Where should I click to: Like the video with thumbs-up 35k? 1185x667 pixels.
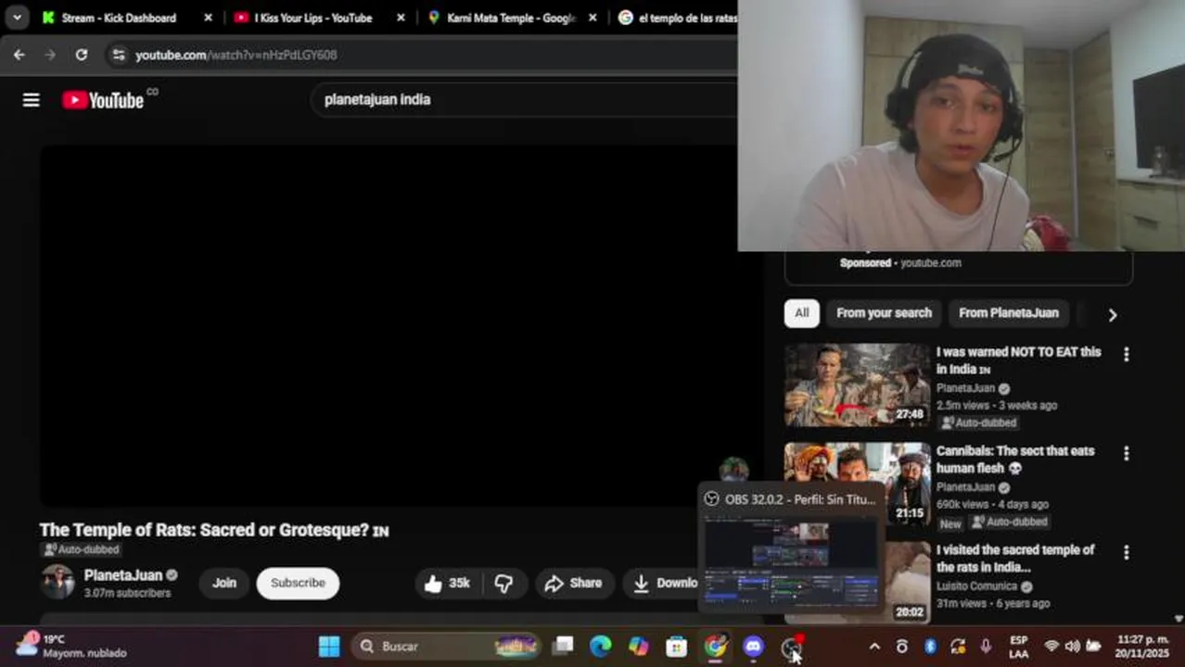(448, 583)
